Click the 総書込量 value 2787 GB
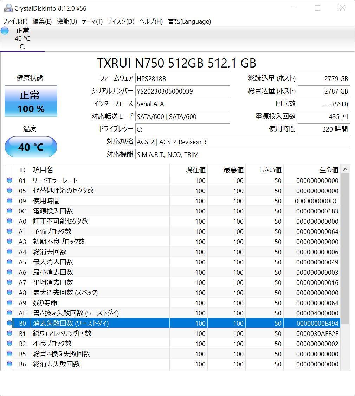The image size is (355, 396). [x=324, y=91]
